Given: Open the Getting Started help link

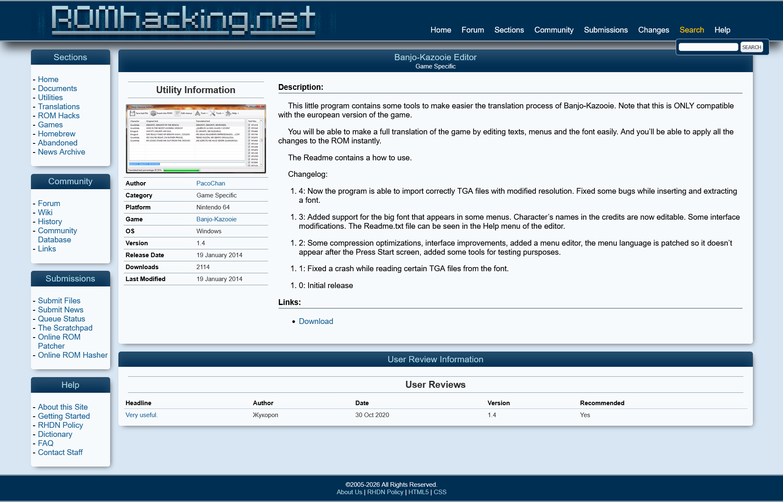Looking at the screenshot, I should coord(64,416).
